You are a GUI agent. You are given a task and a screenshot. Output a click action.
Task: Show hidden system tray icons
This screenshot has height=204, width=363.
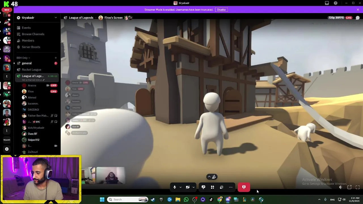click(319, 199)
